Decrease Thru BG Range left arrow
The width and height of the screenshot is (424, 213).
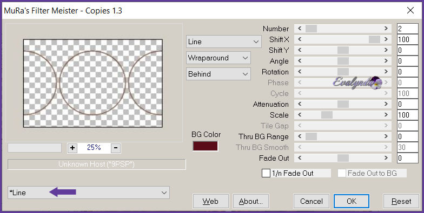(300, 136)
